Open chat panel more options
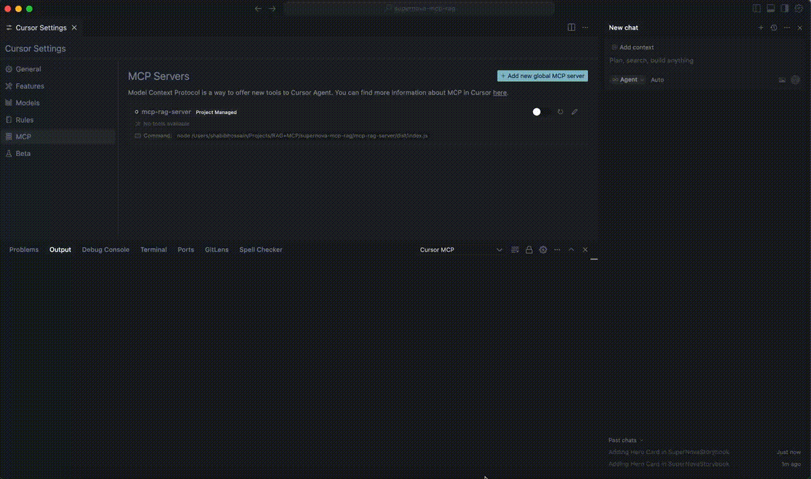 click(787, 28)
